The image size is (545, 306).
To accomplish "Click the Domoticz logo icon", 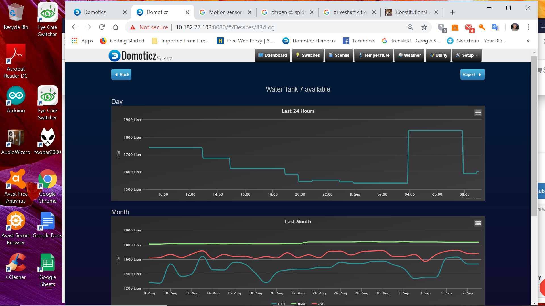I will click(115, 56).
